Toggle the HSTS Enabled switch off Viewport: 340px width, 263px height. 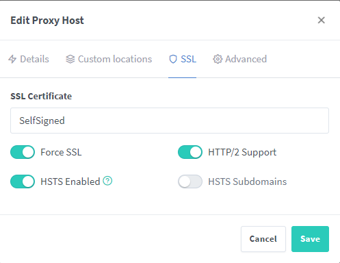pos(23,181)
